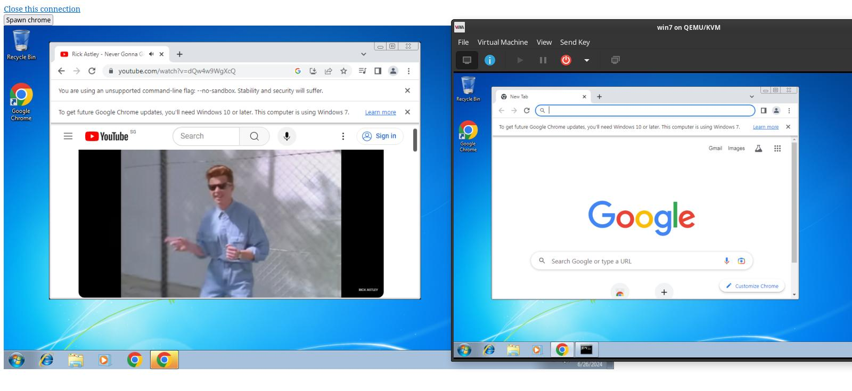Open the Images link on New Tab page
Screen dimensions: 852x391
click(736, 149)
